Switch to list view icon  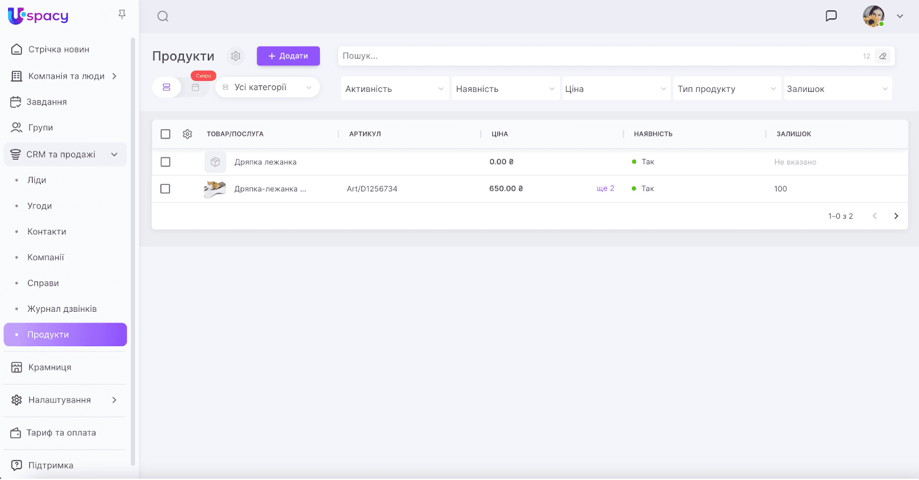point(167,87)
